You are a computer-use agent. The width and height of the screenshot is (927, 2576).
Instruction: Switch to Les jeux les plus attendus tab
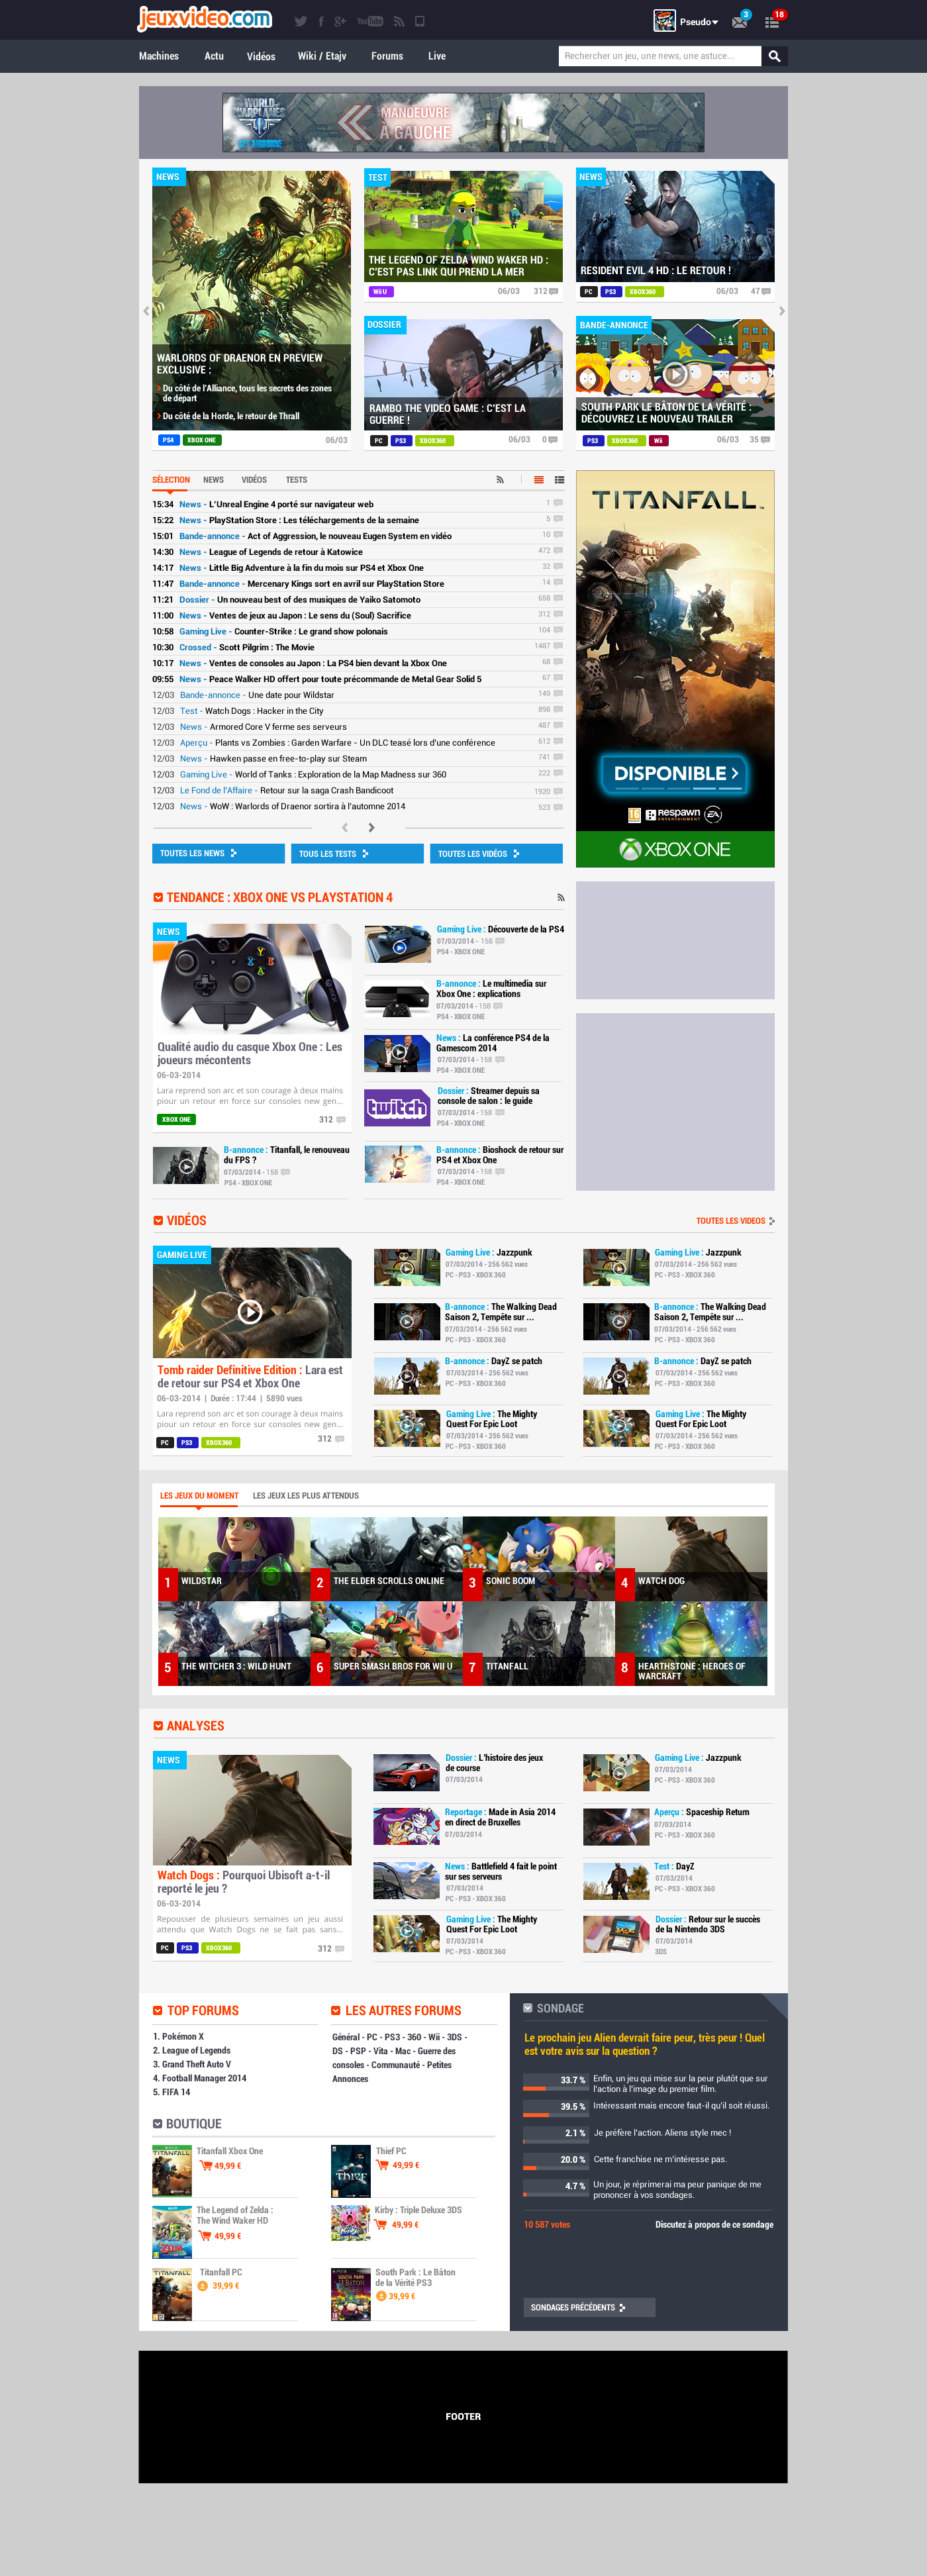coord(305,1496)
